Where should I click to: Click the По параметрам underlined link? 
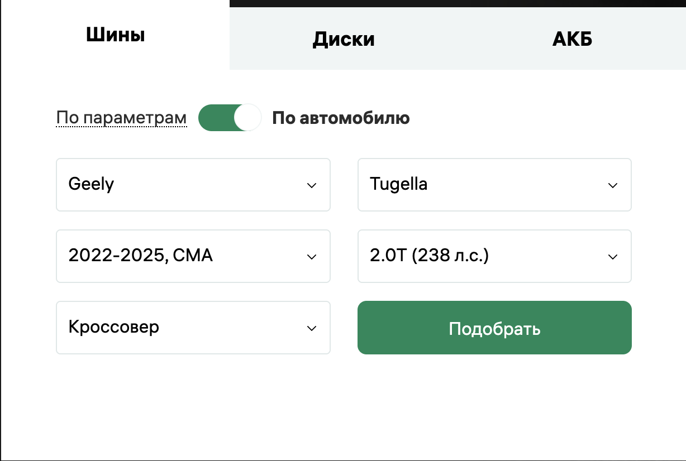[121, 117]
